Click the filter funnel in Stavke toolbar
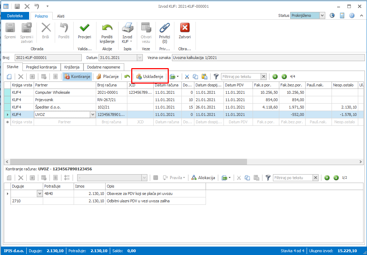Image resolution: width=367 pixels, height=255 pixels. pyautogui.click(x=216, y=77)
